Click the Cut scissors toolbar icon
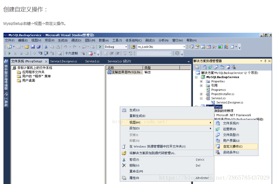Viewport: 273px width, 184px height. tap(46, 47)
